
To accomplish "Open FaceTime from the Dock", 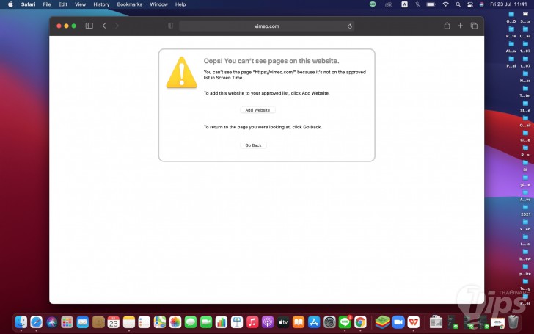I will (x=206, y=322).
